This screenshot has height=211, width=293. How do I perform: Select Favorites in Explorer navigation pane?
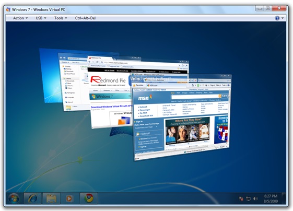66,66
